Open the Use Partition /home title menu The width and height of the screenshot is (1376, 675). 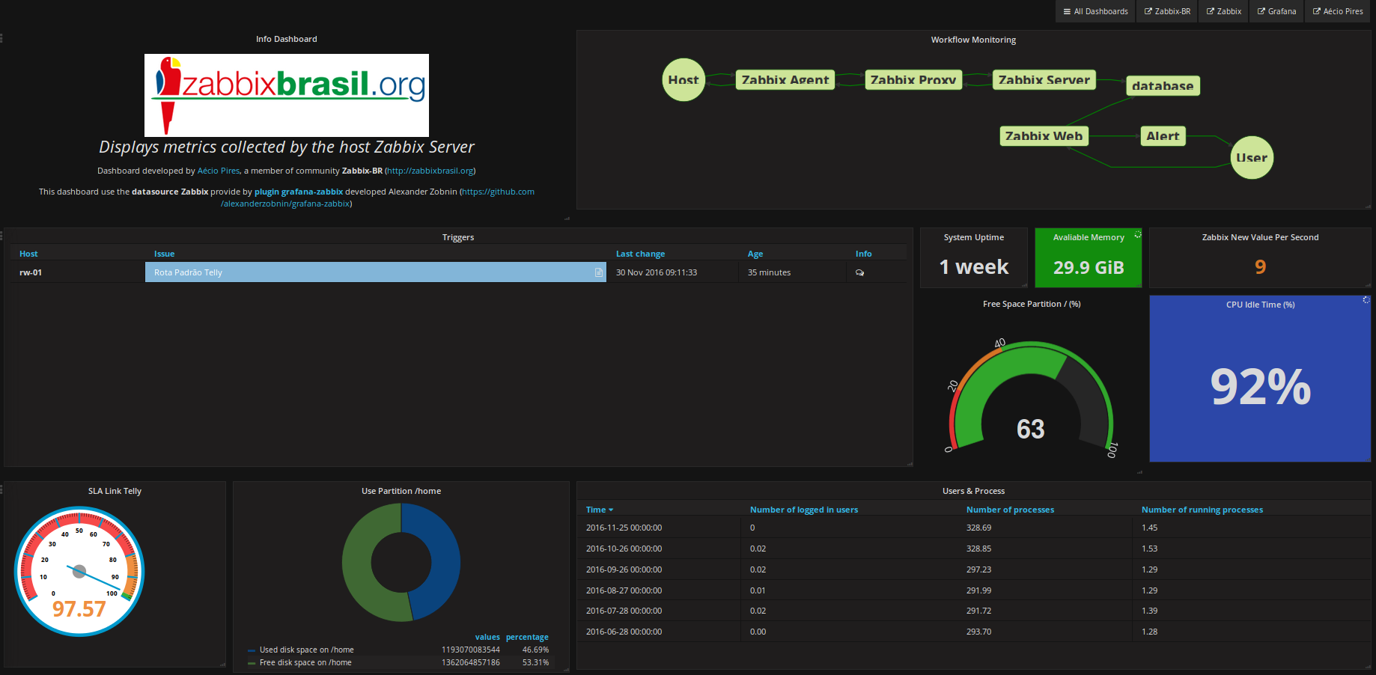pos(401,491)
